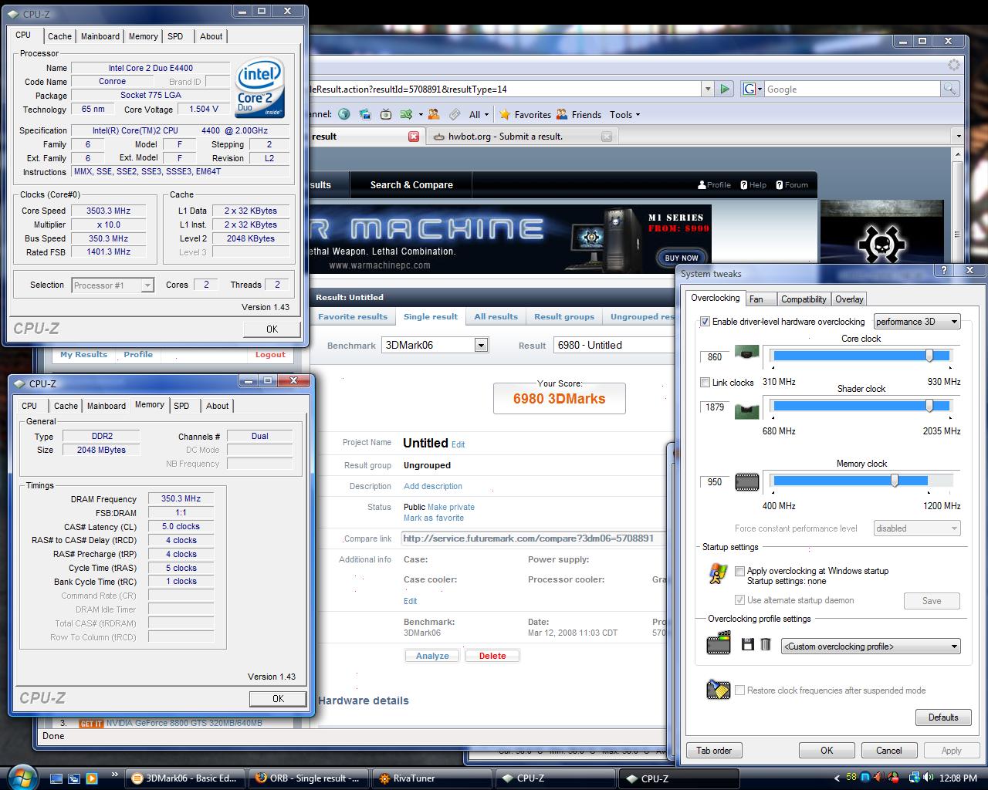The width and height of the screenshot is (988, 790).
Task: Click the core clock value field showing 860
Action: pyautogui.click(x=714, y=357)
